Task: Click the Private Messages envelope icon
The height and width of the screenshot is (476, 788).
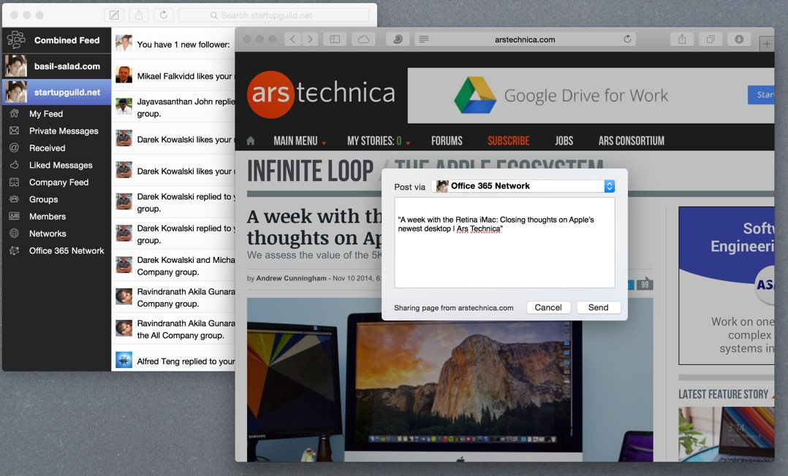Action: [15, 131]
